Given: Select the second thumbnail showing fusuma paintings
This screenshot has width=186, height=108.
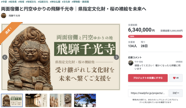Looking at the screenshot, I should click(x=36, y=100).
